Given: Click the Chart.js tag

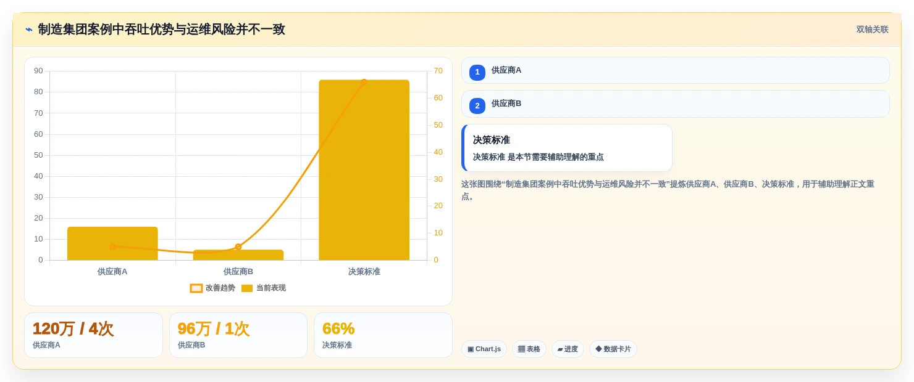Looking at the screenshot, I should coord(484,349).
